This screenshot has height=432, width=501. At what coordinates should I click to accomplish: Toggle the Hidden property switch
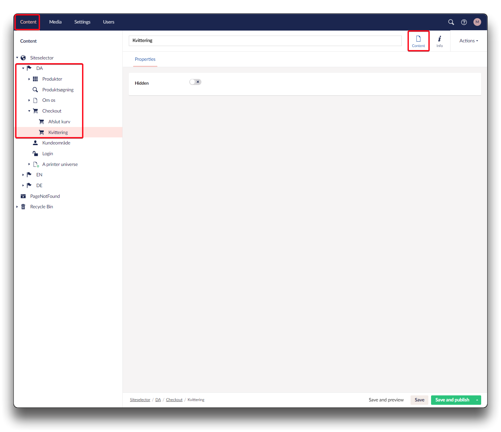tap(195, 82)
